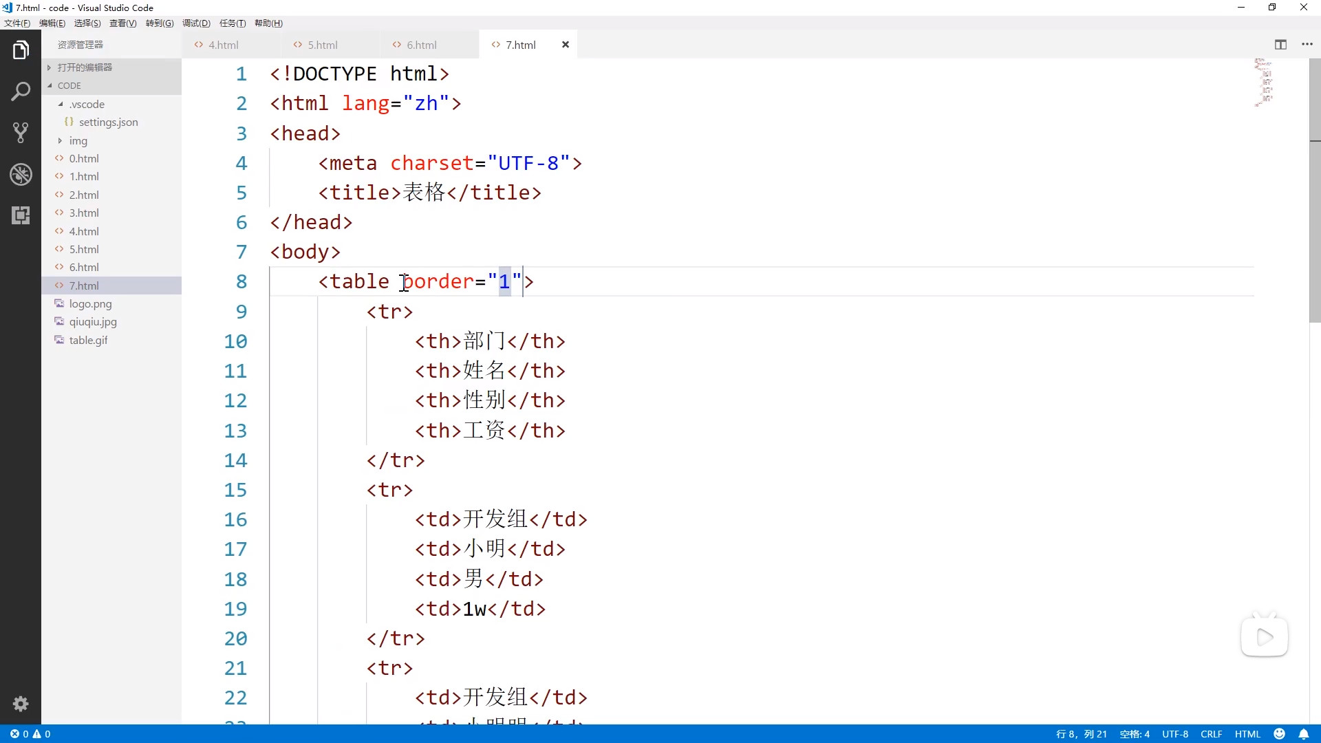Viewport: 1321px width, 743px height.
Task: Close the 7.html editor tab
Action: [566, 45]
